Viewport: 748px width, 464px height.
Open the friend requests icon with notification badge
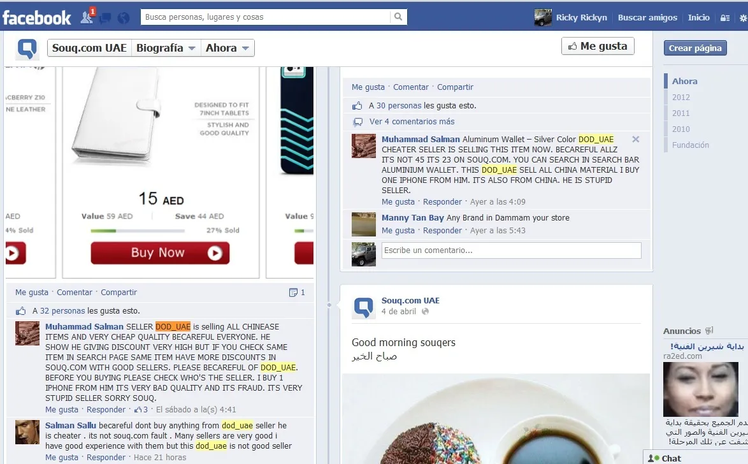88,17
